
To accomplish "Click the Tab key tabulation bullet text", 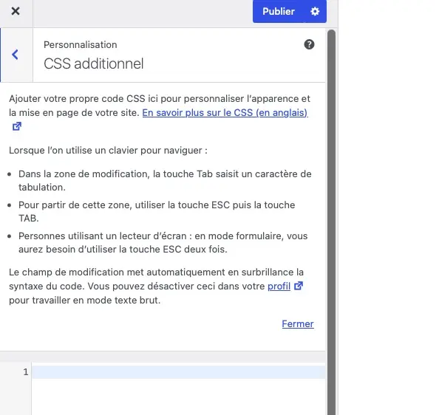I will click(x=165, y=180).
